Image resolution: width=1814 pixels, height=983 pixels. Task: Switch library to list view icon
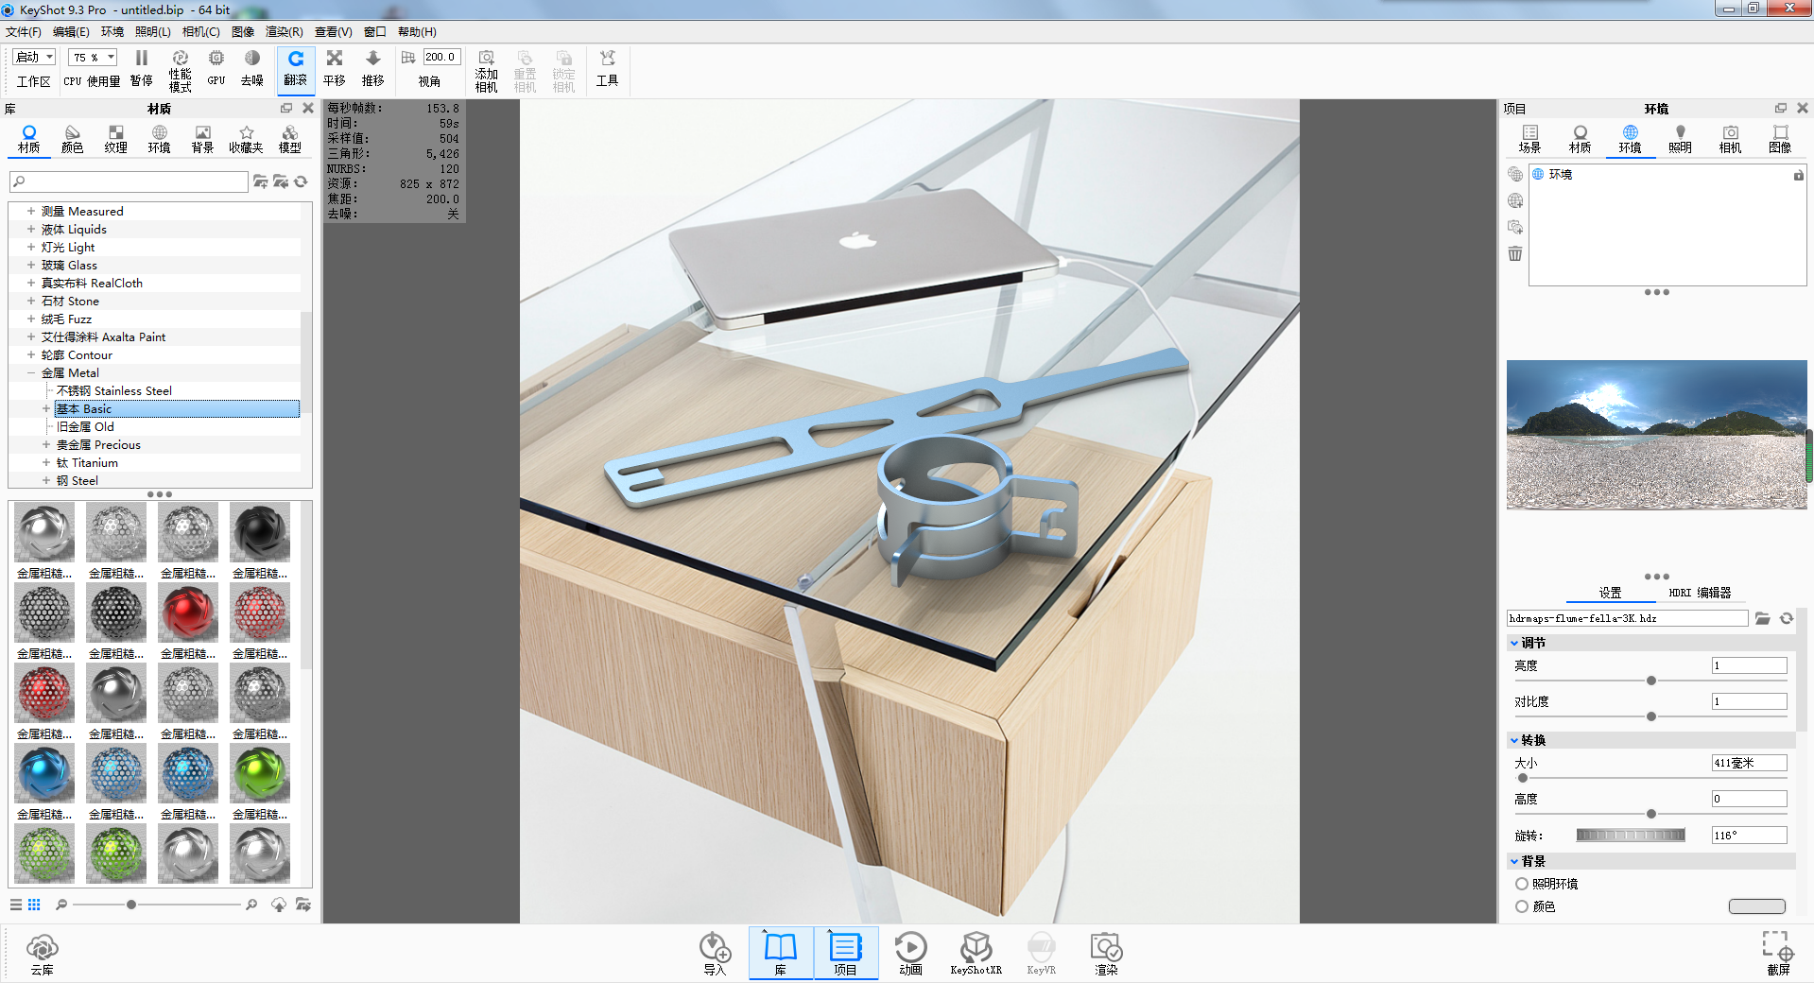16,905
